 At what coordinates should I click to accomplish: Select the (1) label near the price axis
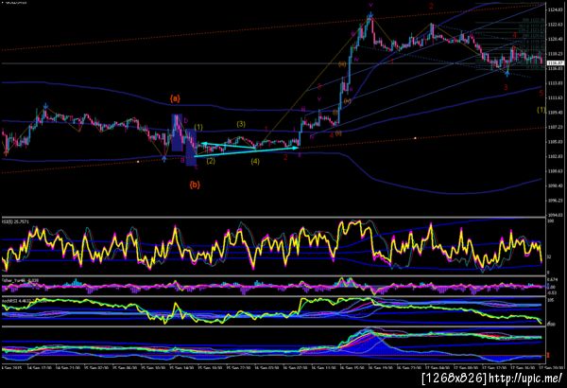click(x=541, y=110)
